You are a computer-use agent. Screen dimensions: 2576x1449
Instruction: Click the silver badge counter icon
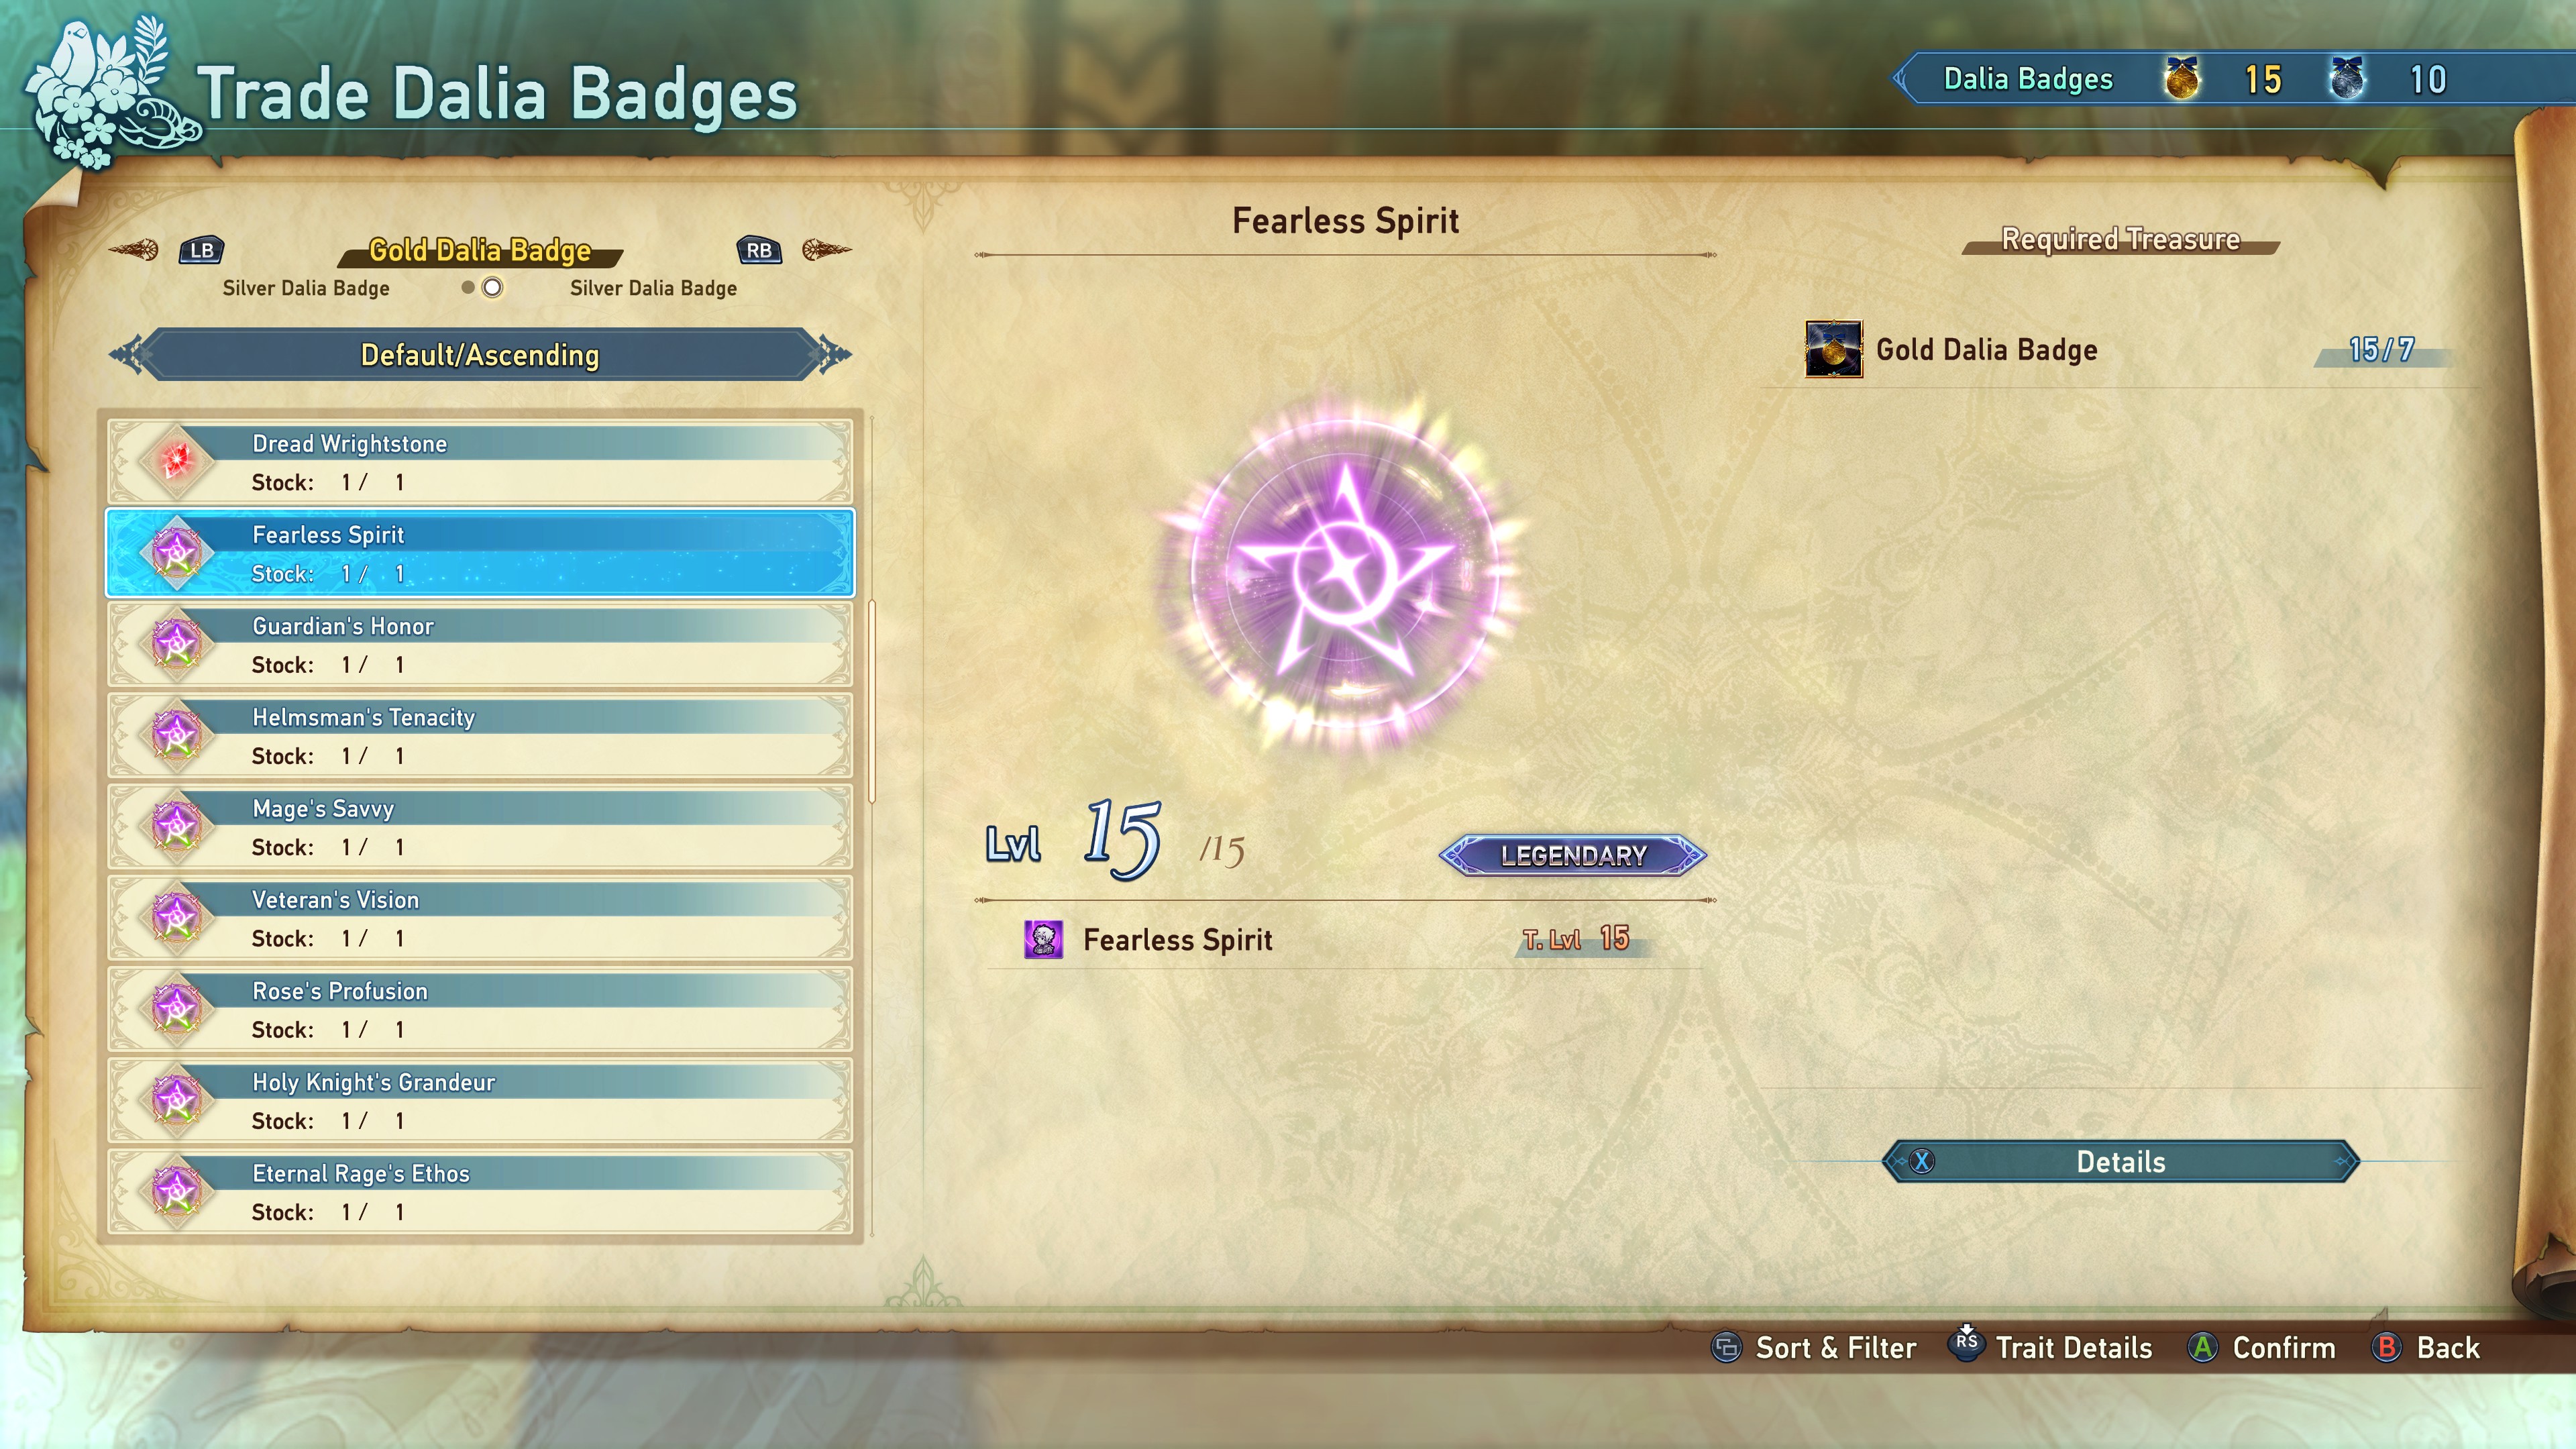click(2347, 79)
